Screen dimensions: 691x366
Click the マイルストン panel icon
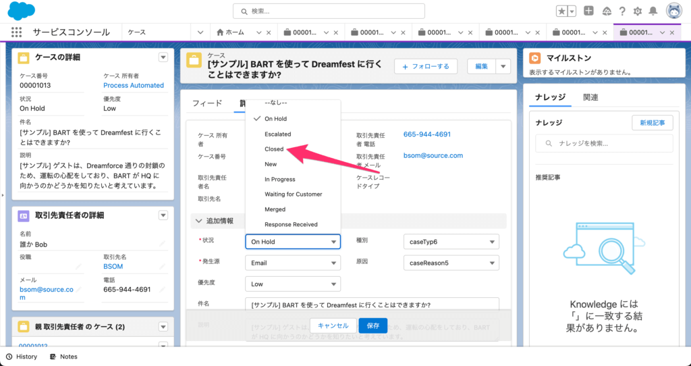pos(534,58)
